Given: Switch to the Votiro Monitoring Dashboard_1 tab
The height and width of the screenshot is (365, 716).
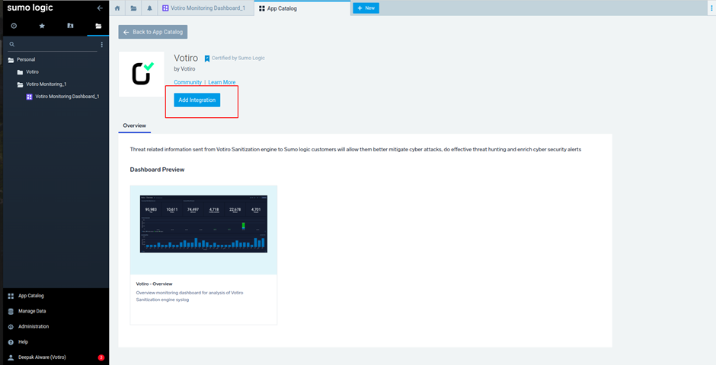Looking at the screenshot, I should 206,8.
